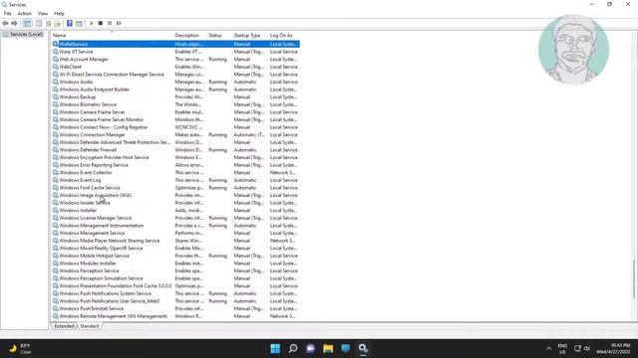
Task: Open the Chat app icon in the taskbar
Action: [x=310, y=348]
